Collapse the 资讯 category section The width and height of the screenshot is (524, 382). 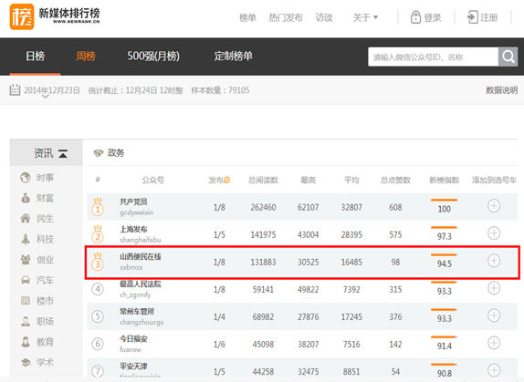click(63, 153)
